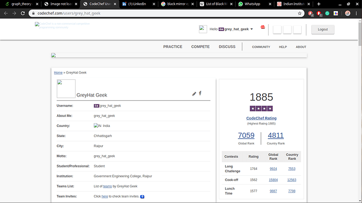Open the Chrome three-dot menu
The height and width of the screenshot is (203, 362).
pos(356,14)
